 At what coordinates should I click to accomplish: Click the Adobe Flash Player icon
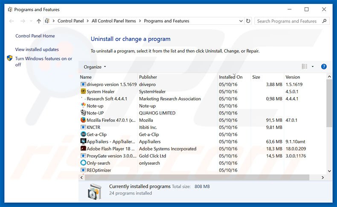coord(83,149)
